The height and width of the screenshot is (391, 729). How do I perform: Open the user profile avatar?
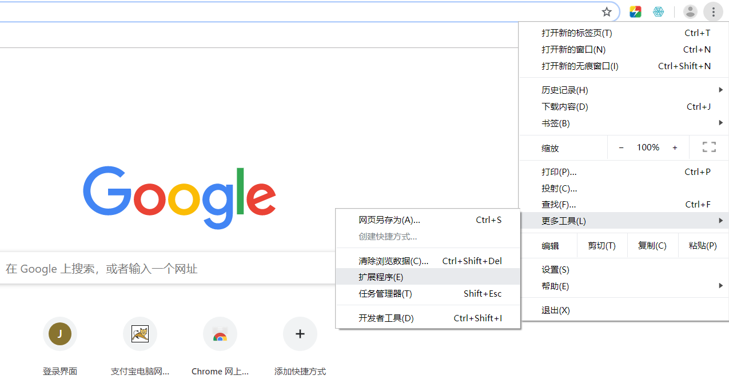[x=691, y=11]
